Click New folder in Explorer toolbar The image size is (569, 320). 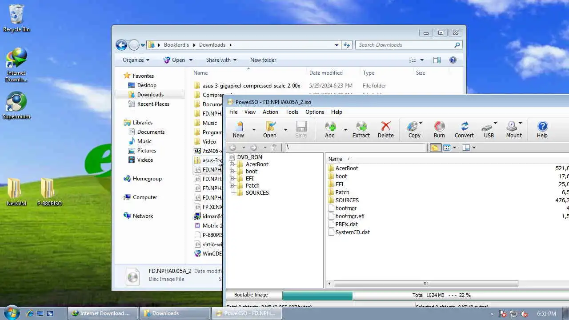(x=263, y=60)
